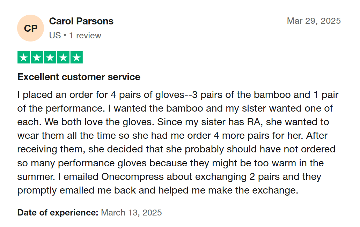Click the March 13, 2025 experience date

(x=131, y=213)
